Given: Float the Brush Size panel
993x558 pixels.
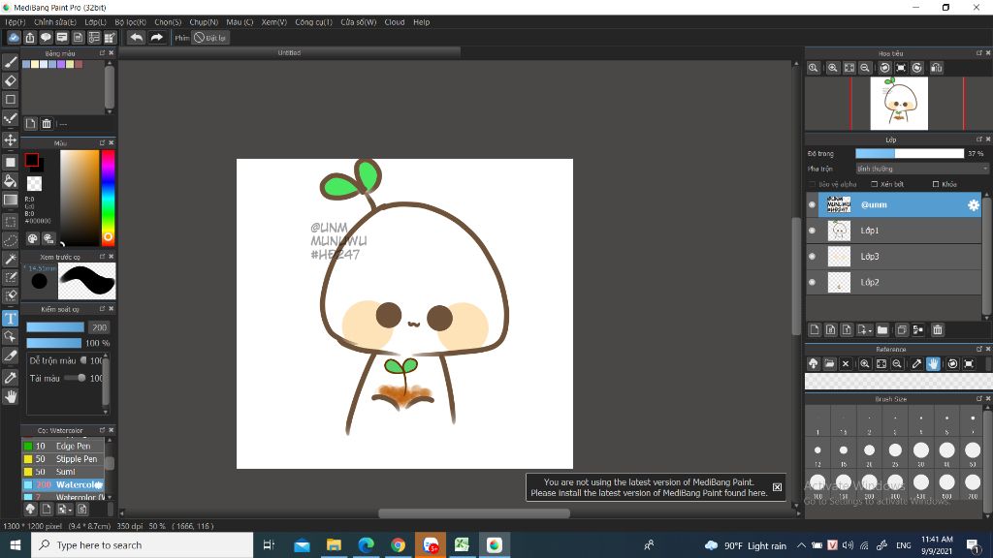Looking at the screenshot, I should [978, 398].
